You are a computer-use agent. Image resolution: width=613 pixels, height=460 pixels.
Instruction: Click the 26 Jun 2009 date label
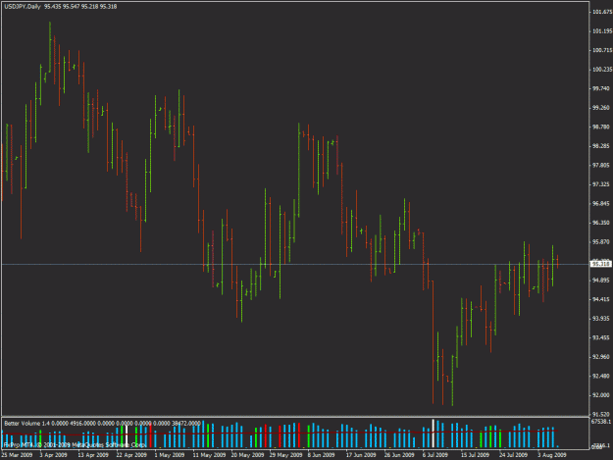coord(399,455)
